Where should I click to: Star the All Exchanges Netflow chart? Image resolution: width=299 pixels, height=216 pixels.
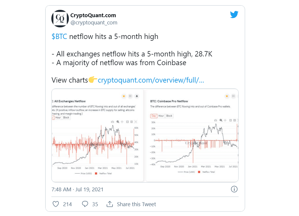click(x=124, y=96)
